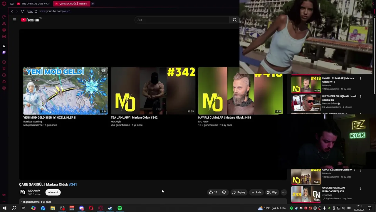Screen dimensions: 376x212
Task: Open the MO Arşiv channel name link
Action: tap(34, 191)
